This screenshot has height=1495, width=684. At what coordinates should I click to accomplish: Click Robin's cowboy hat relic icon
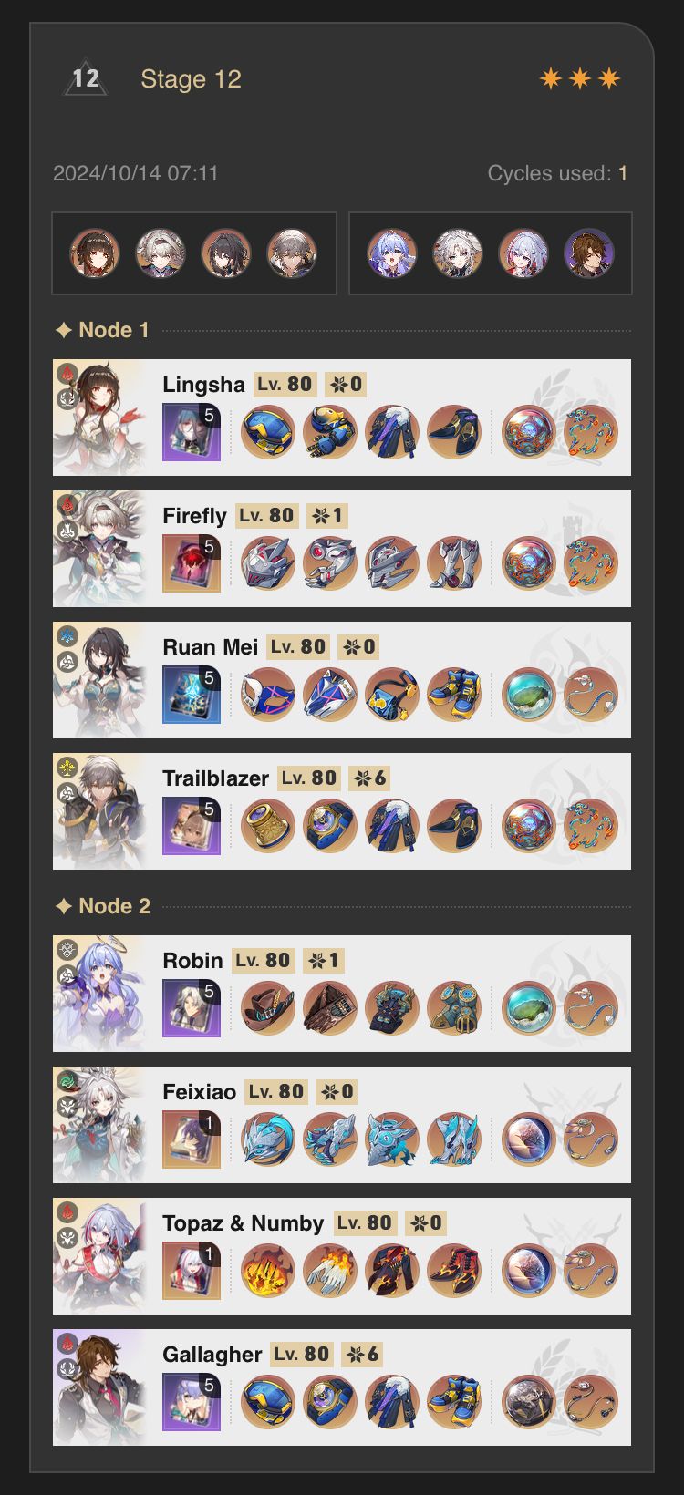point(268,1008)
